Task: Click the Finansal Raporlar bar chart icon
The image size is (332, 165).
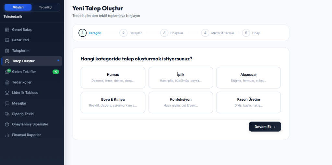Action: 7,135
